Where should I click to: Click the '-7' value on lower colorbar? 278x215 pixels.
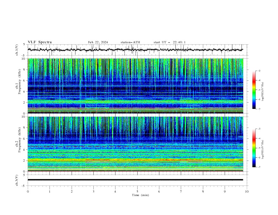coord(259,167)
